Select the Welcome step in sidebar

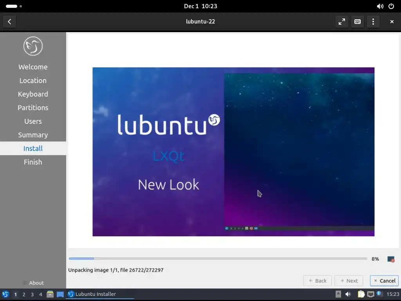[x=33, y=67]
